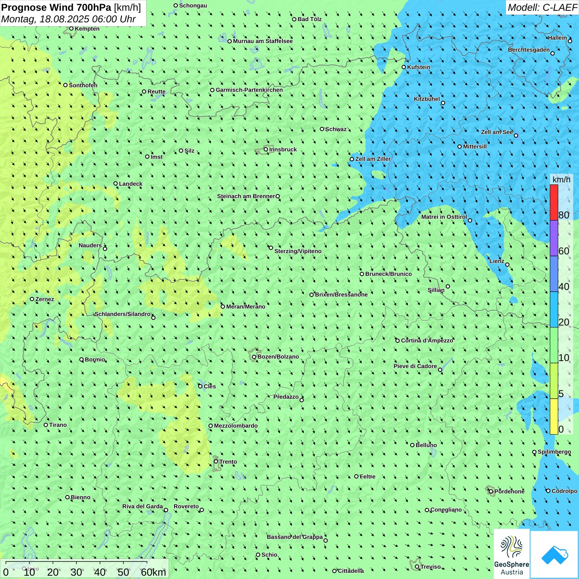Click the 60km scale bar label
This screenshot has height=579, width=579.
tap(154, 572)
